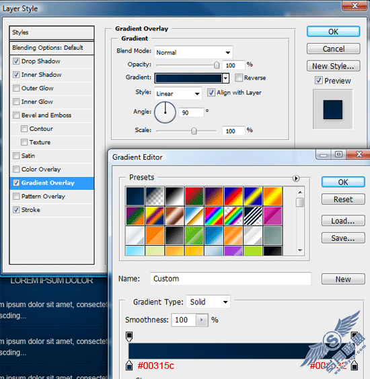This screenshot has width=370, height=379.
Task: Adjust the Opacity slider handle
Action: tap(217, 65)
